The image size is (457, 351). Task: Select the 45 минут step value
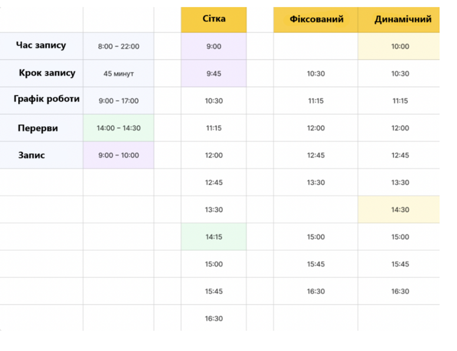pos(118,74)
